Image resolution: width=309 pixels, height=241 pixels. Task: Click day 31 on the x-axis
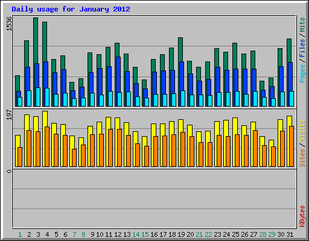pyautogui.click(x=290, y=234)
